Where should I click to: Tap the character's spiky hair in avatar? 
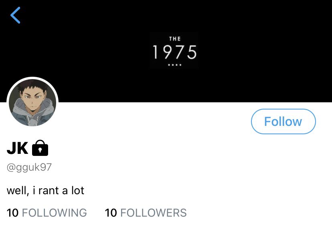32,86
